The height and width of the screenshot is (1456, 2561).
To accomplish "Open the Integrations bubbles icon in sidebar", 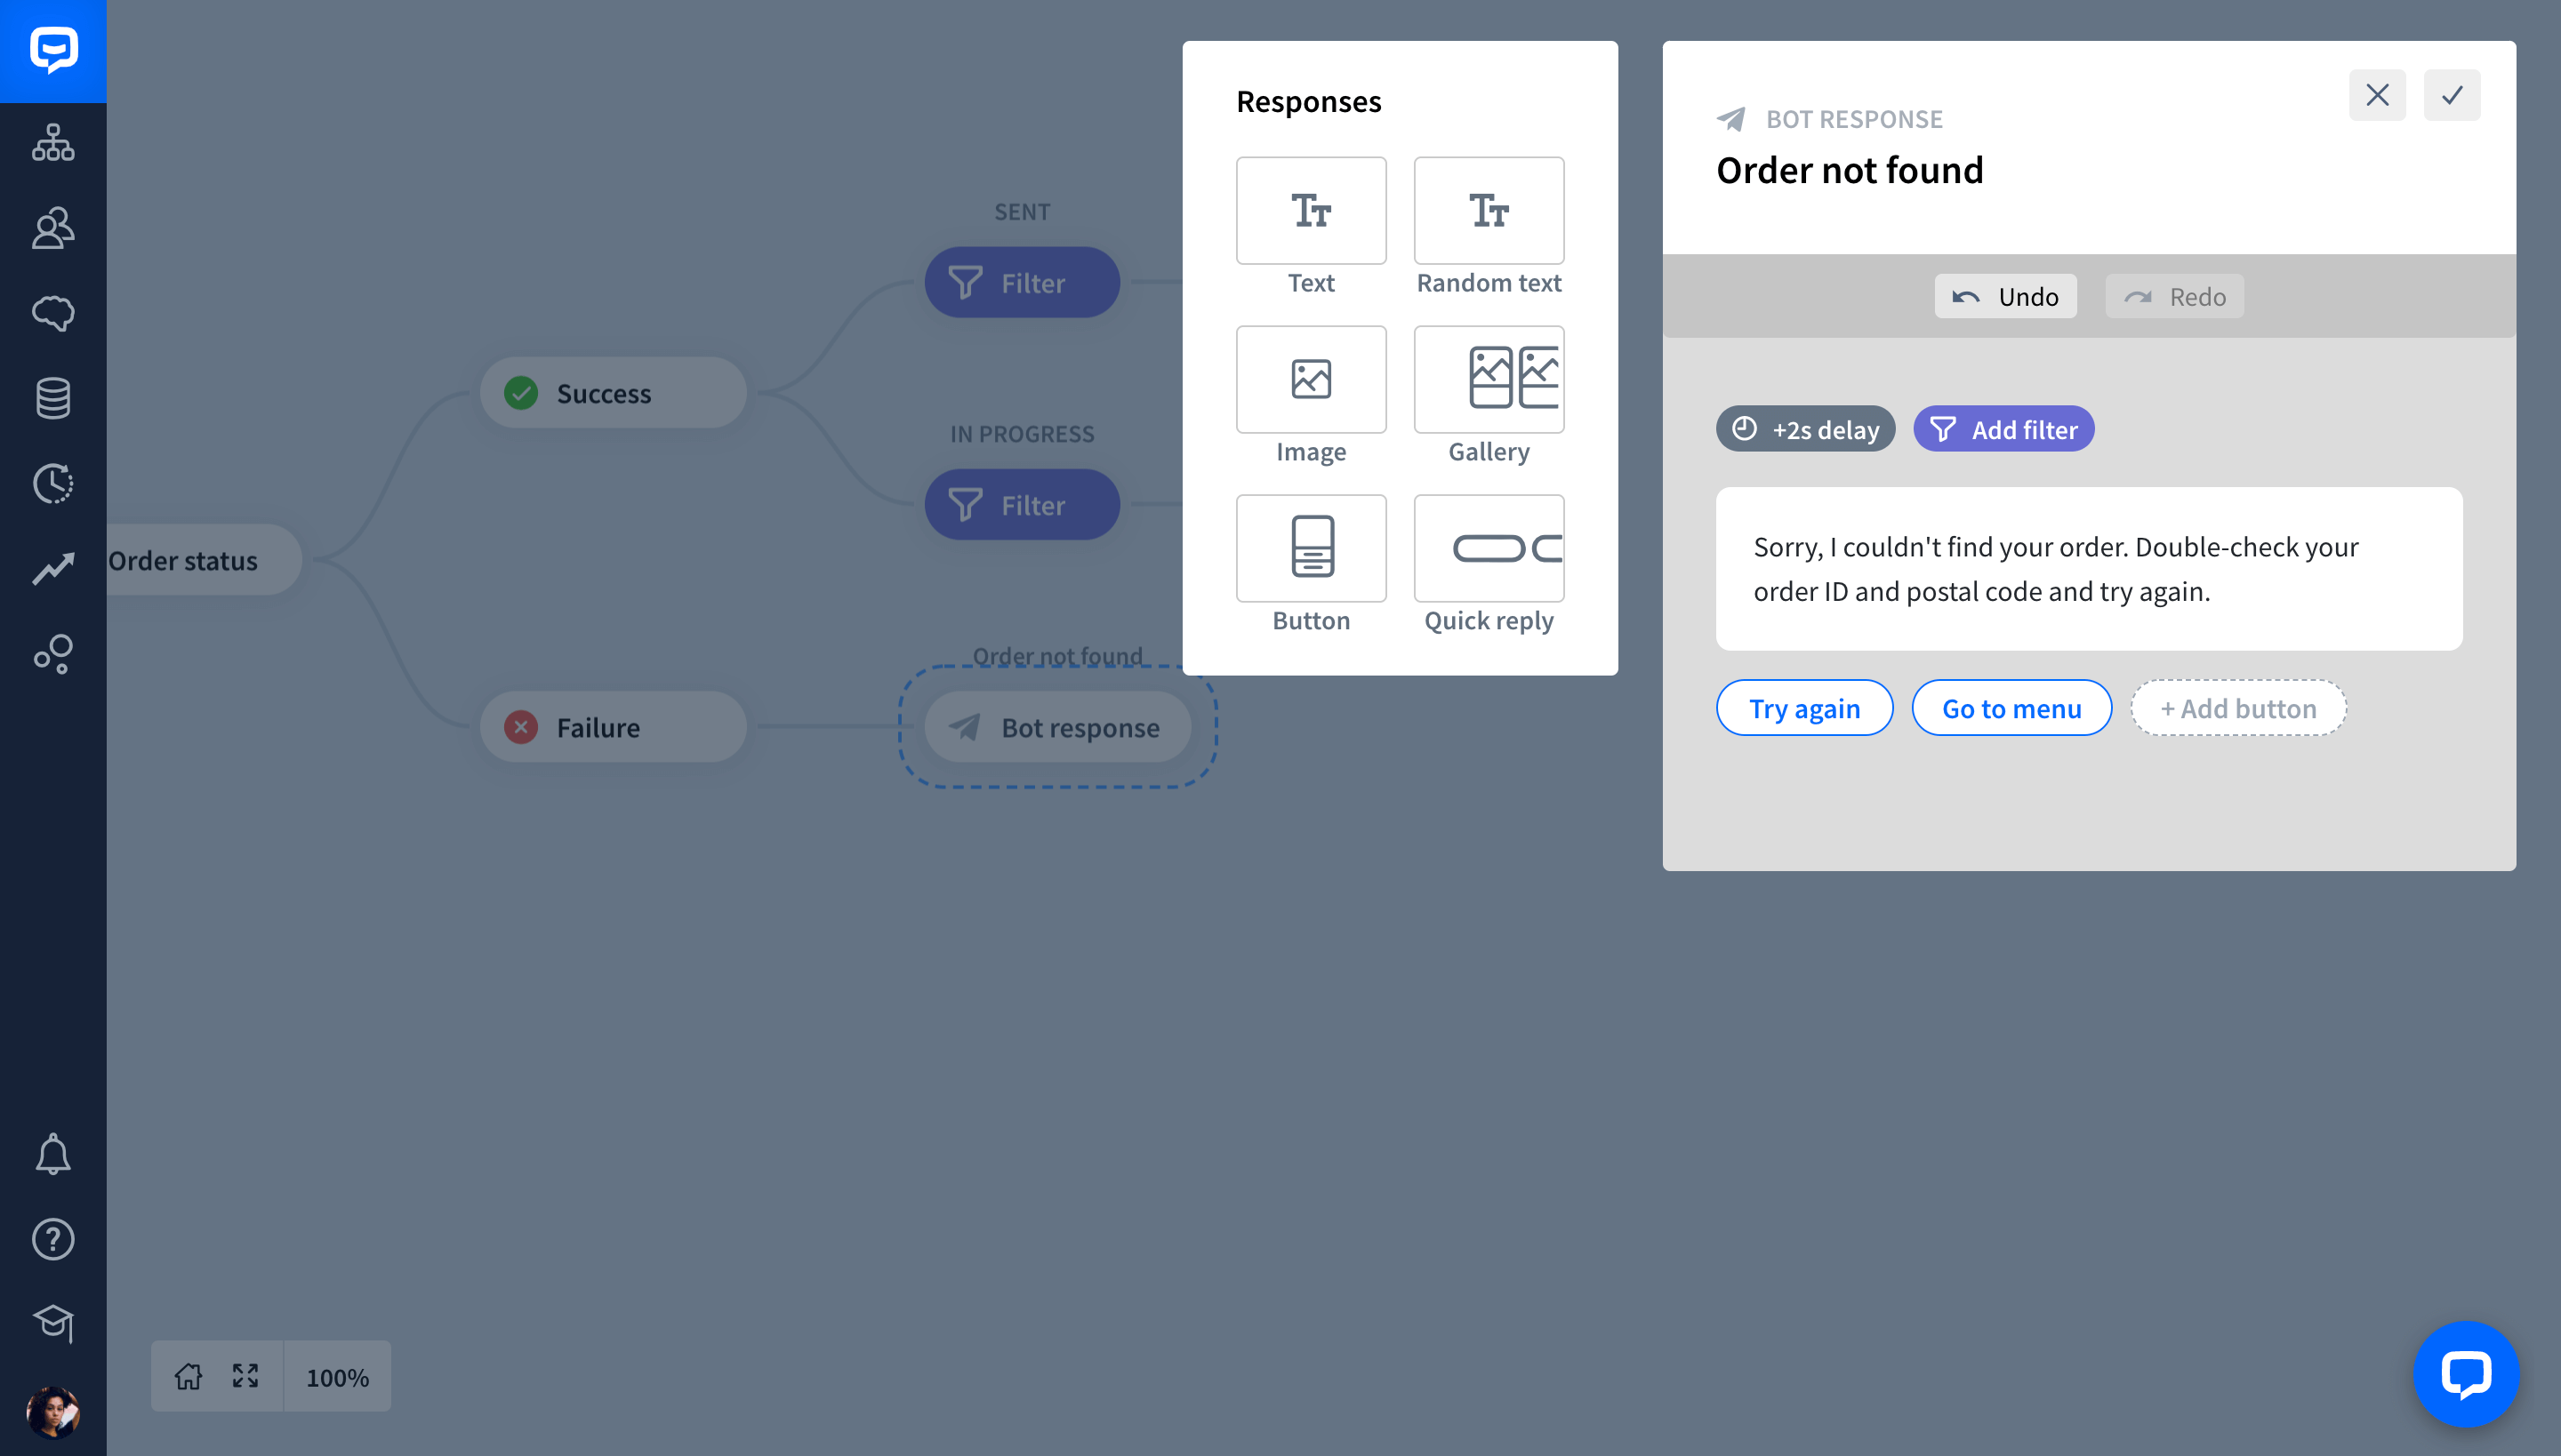I will [53, 654].
